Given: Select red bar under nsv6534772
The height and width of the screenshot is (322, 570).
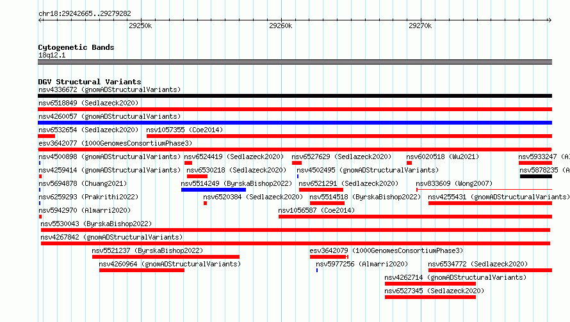Looking at the screenshot, I should click(490, 270).
